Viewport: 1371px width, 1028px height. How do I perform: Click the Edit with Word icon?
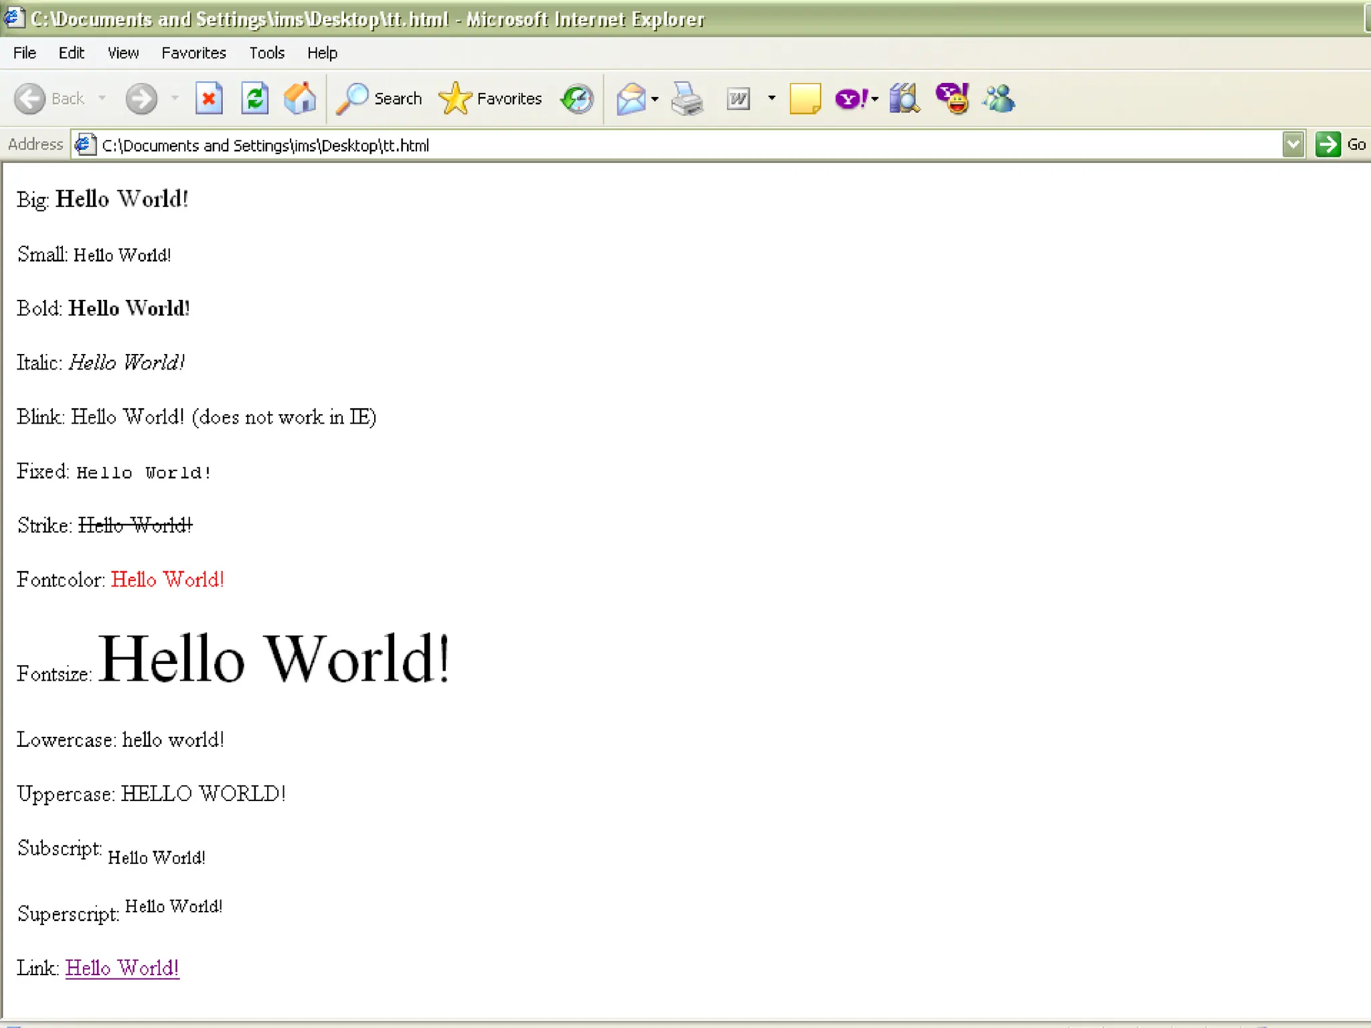[x=738, y=99]
